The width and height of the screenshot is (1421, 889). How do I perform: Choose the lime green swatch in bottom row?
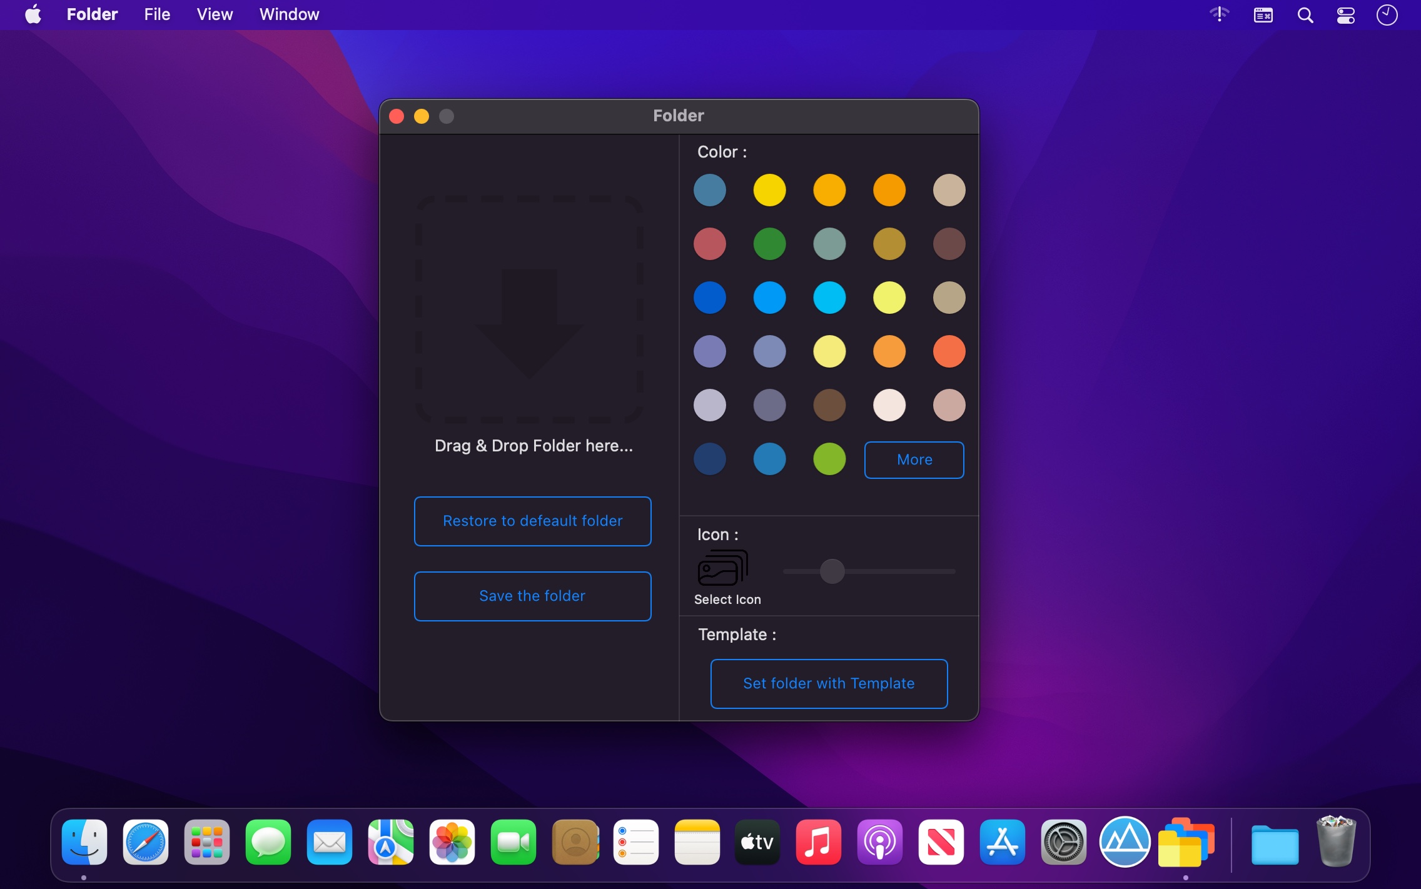pyautogui.click(x=829, y=459)
